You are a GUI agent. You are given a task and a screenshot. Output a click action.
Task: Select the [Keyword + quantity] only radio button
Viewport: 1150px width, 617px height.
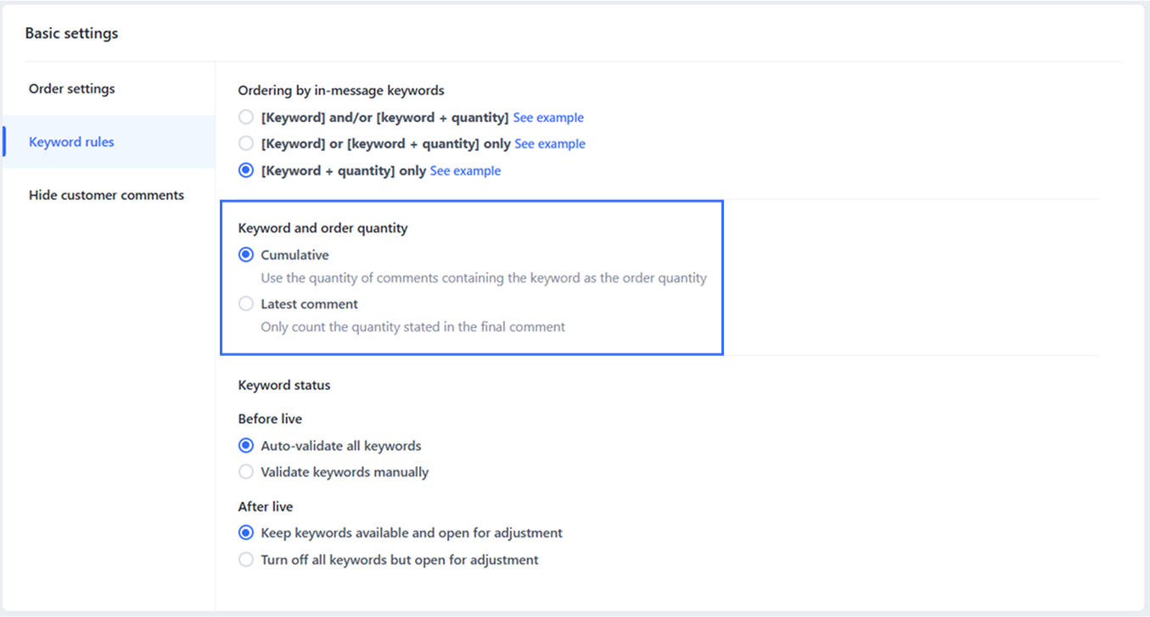(x=246, y=171)
